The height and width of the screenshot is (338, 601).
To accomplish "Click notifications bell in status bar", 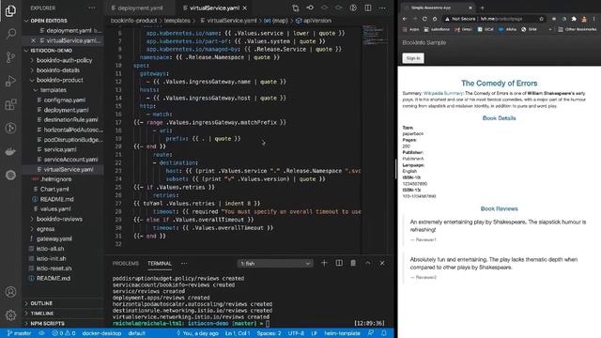I will (384, 333).
